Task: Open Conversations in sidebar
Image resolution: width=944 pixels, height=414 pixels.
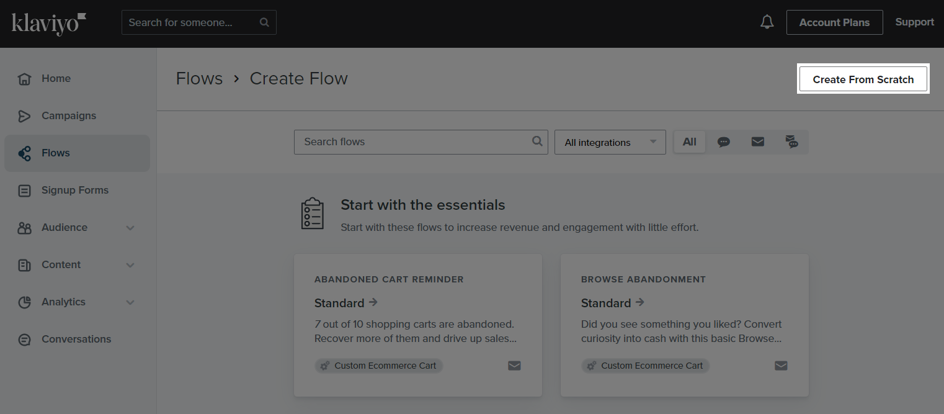Action: 76,340
